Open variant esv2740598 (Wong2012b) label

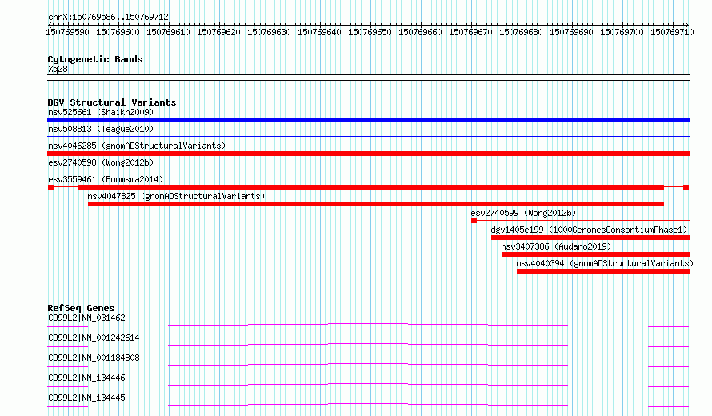point(101,162)
